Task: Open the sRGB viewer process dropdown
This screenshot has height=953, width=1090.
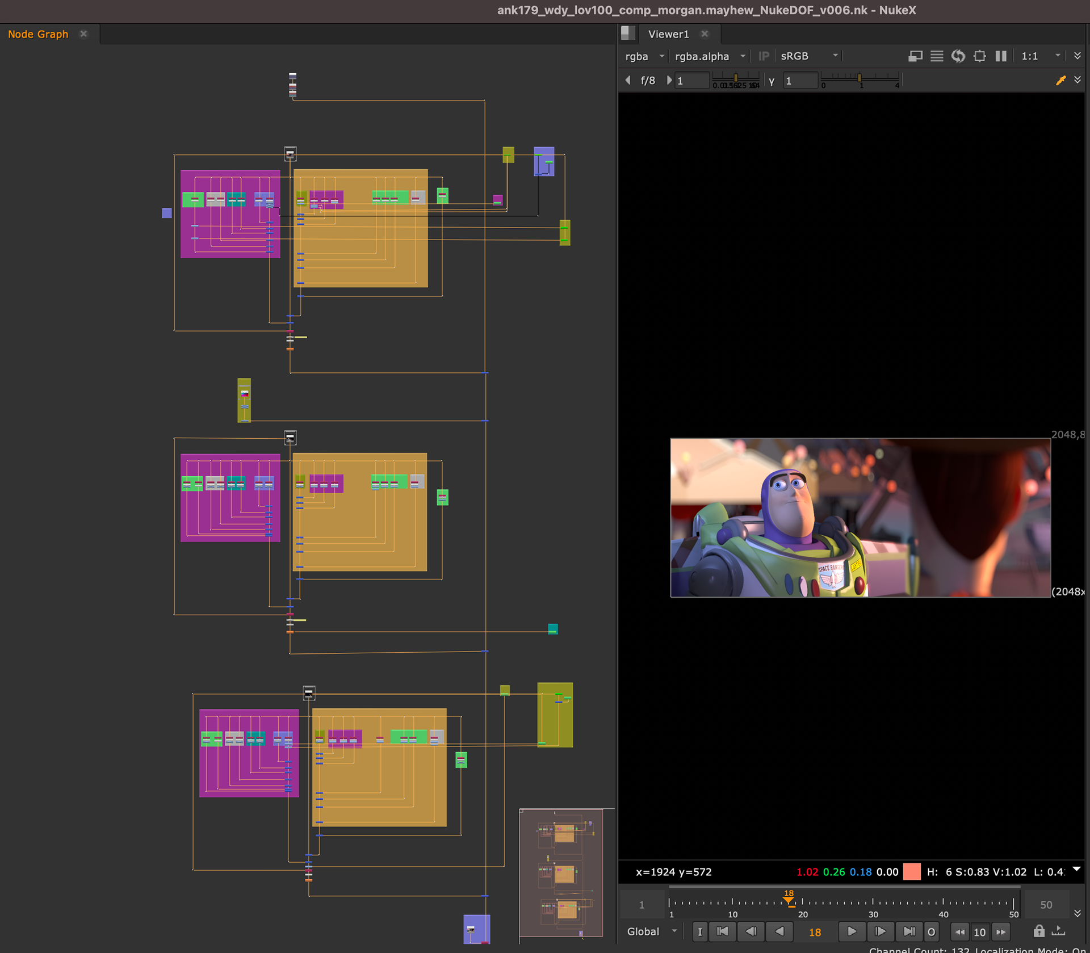Action: click(x=809, y=56)
